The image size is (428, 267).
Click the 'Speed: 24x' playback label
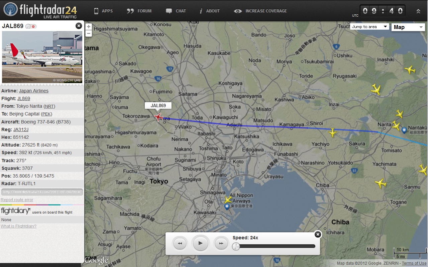(245, 238)
